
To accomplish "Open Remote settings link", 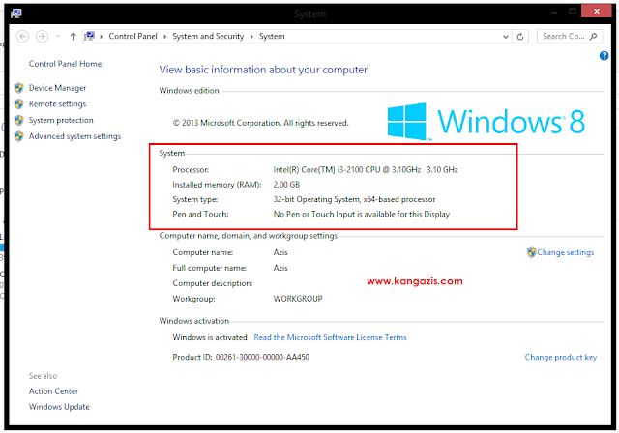I will pos(57,104).
